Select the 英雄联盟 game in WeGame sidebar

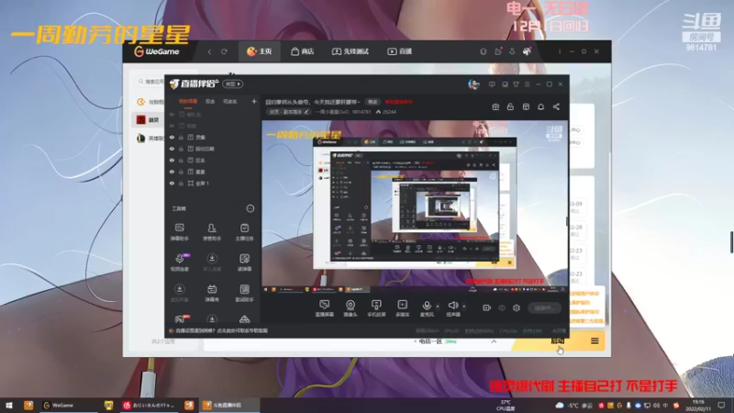pos(149,139)
